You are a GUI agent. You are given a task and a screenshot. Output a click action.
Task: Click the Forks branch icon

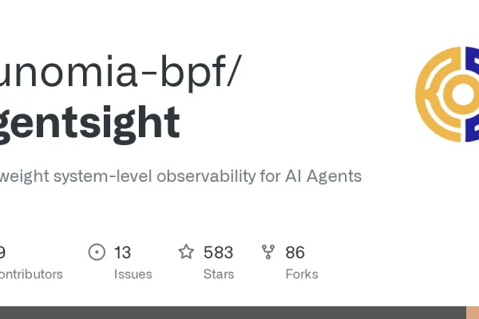point(268,252)
